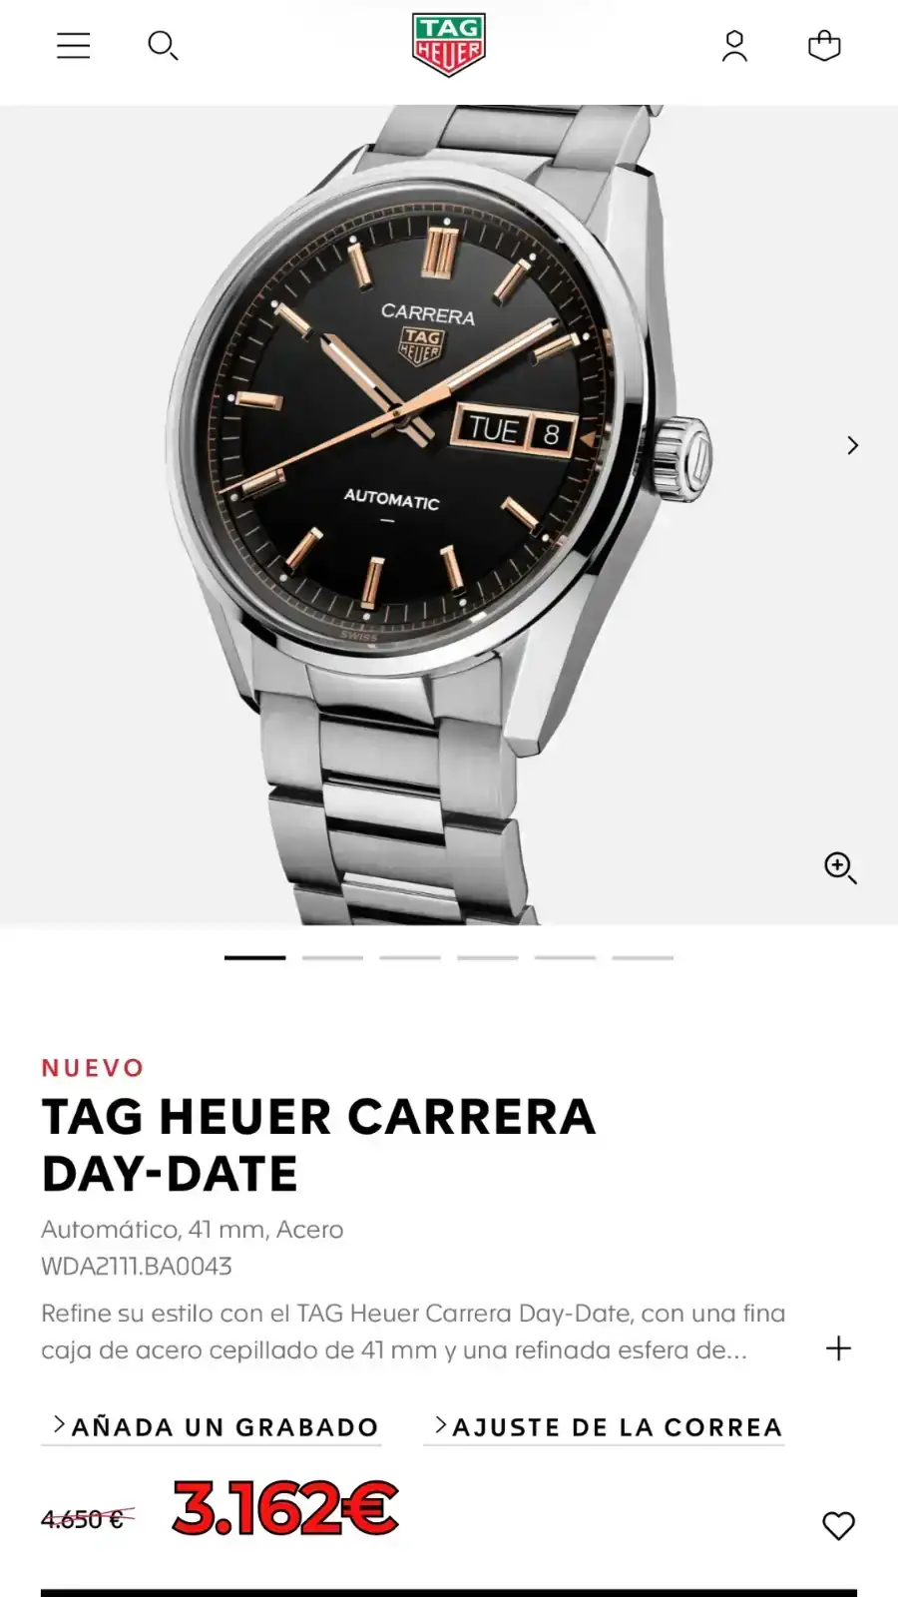
Task: Zoom the watch image with magnifier icon
Action: point(840,867)
